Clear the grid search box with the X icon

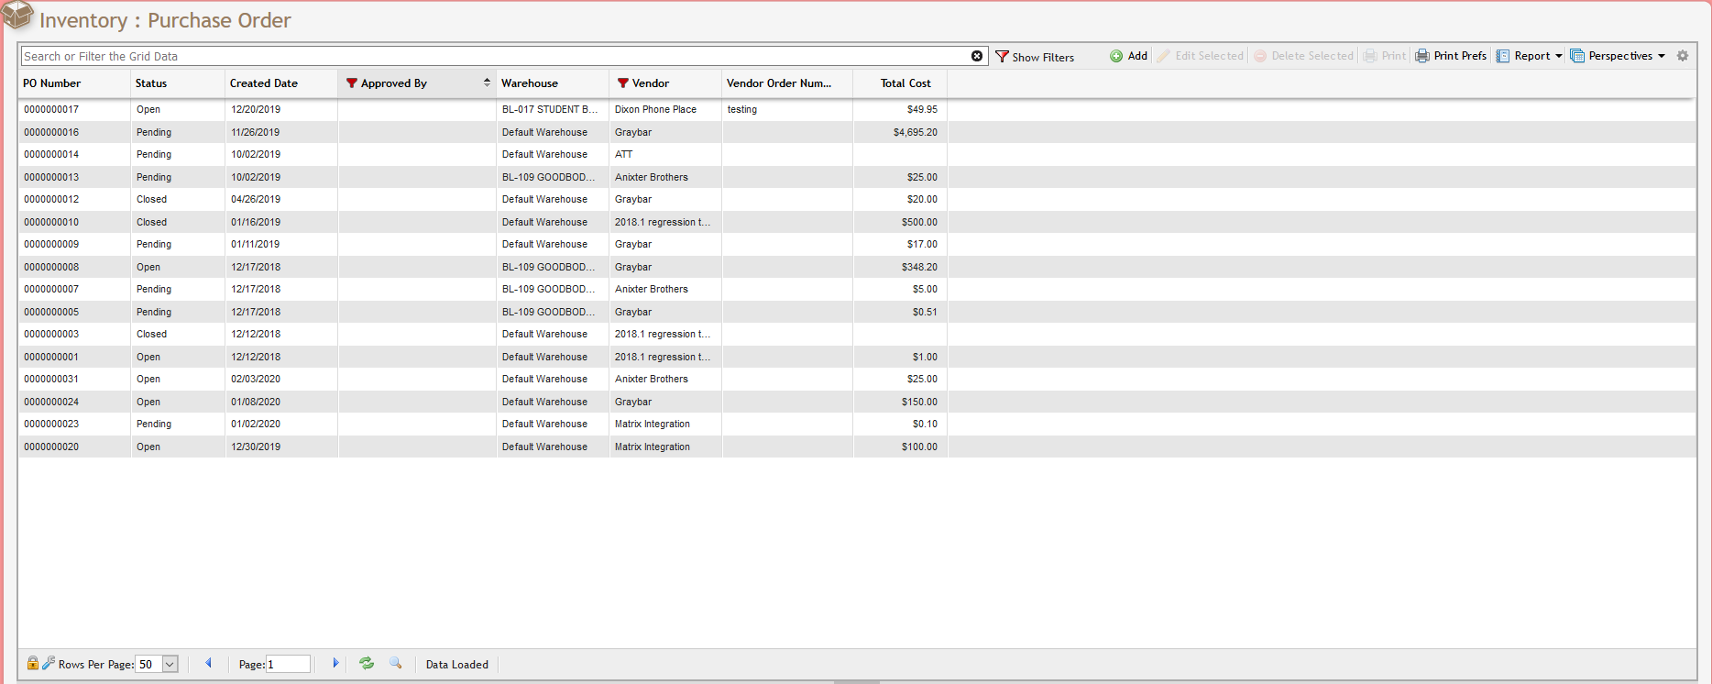(x=977, y=56)
